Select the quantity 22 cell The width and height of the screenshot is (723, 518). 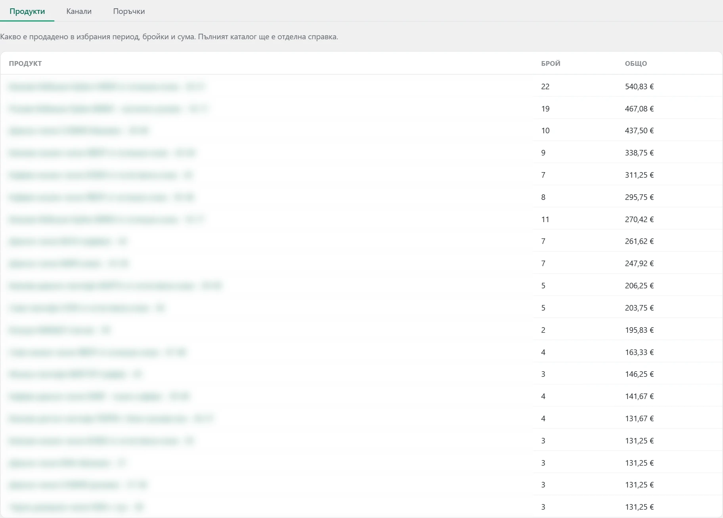[545, 86]
